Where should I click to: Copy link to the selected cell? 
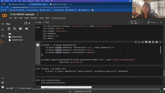click(x=143, y=42)
